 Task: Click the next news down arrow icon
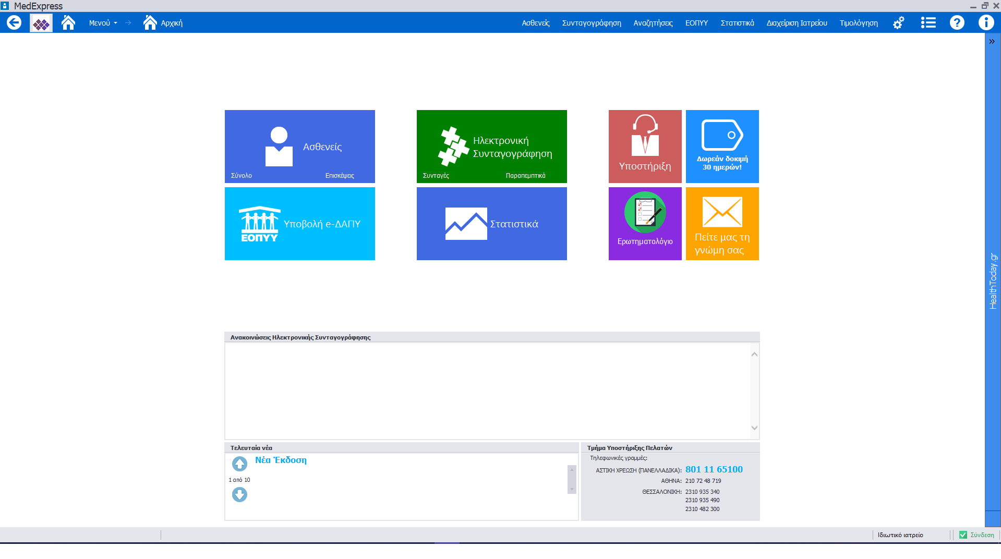point(239,494)
